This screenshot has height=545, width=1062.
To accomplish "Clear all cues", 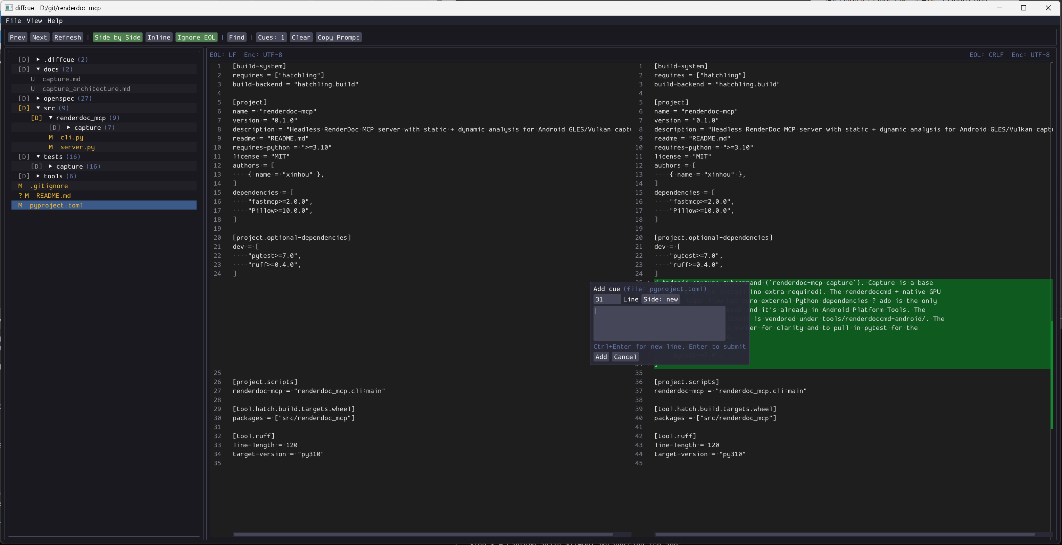I will tap(301, 37).
